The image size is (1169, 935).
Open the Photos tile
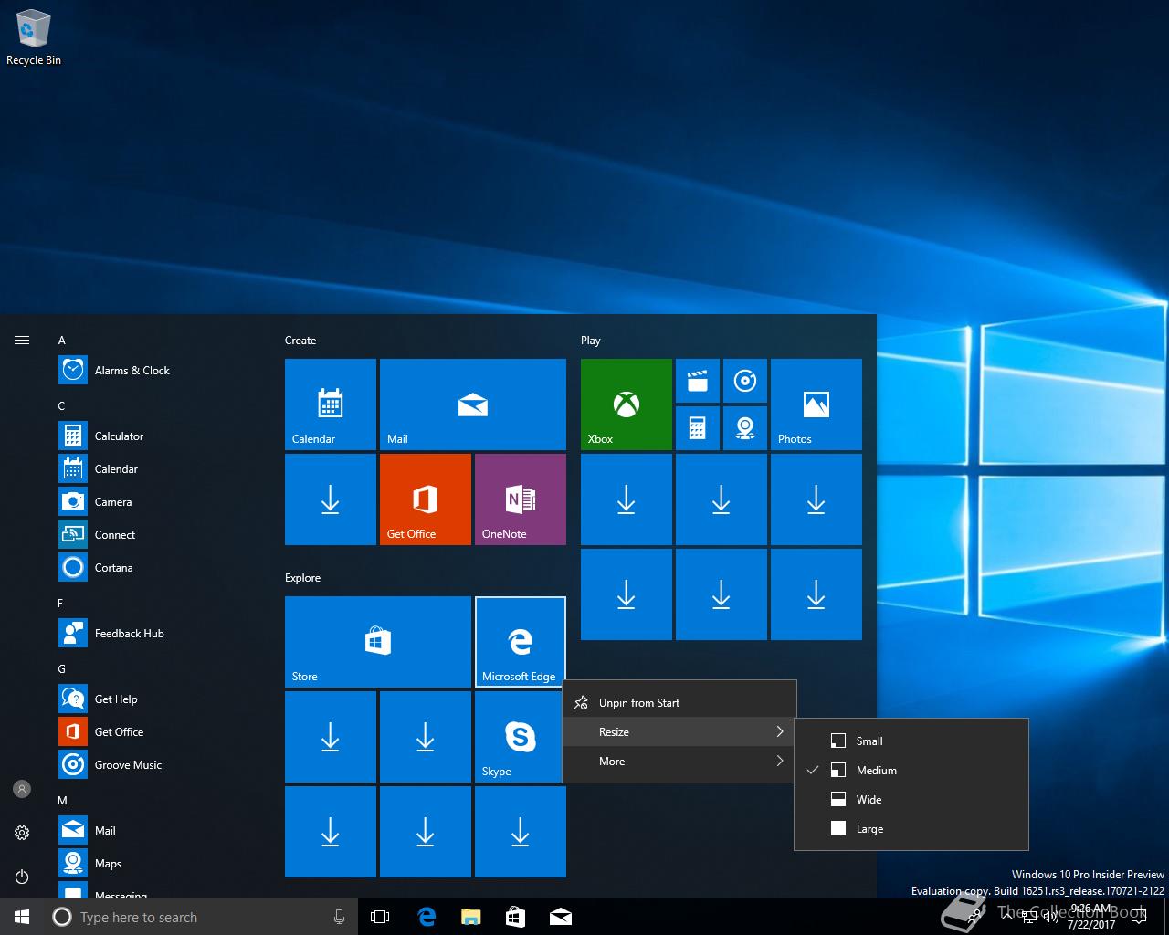816,404
